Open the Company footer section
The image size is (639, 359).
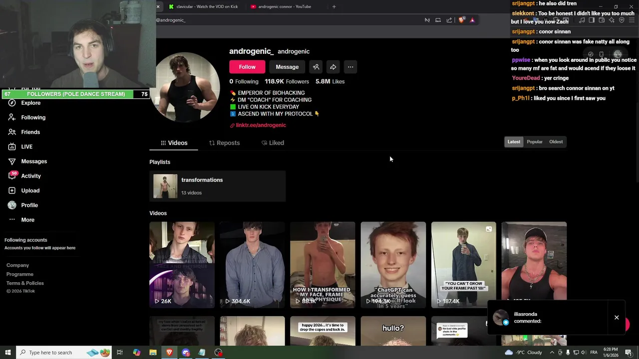(x=17, y=265)
